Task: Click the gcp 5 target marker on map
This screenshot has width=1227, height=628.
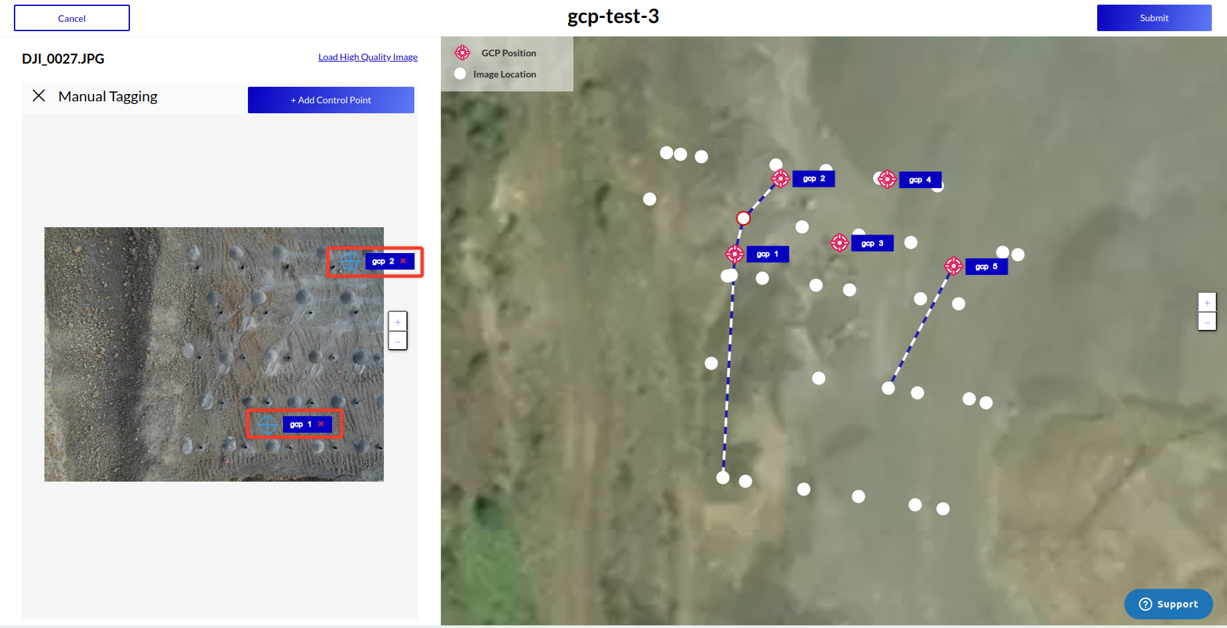Action: click(953, 266)
